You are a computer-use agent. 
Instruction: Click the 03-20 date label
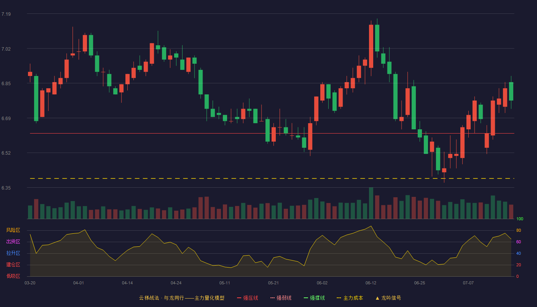[30, 283]
